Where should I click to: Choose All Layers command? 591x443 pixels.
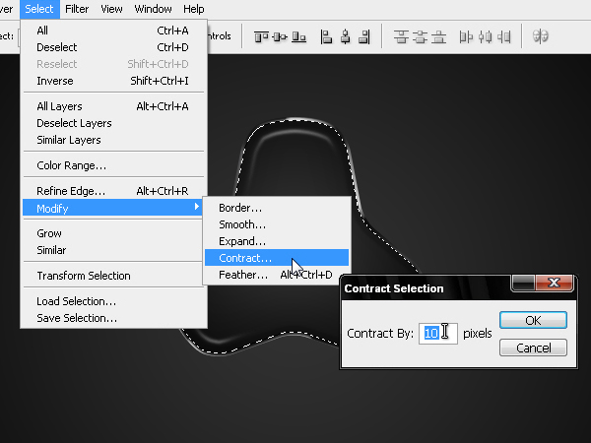pos(113,106)
